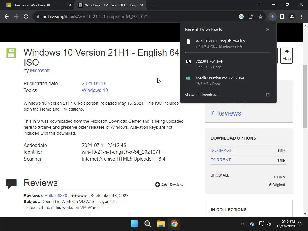Open network and volume quick settings
This screenshot has width=308, height=231.
265,224
